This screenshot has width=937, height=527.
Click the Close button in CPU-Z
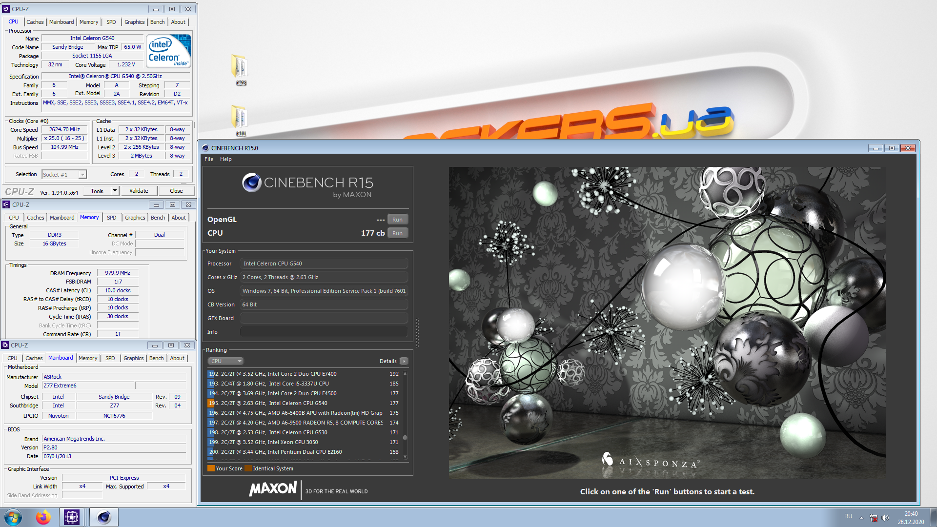click(x=176, y=191)
